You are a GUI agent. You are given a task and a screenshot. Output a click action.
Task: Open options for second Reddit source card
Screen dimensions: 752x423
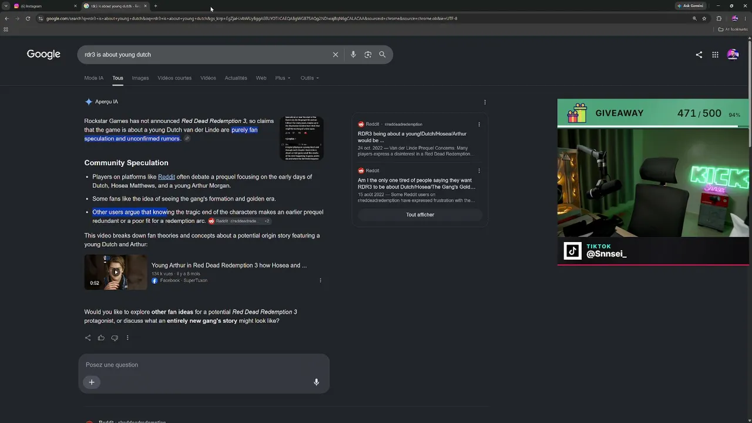click(479, 171)
